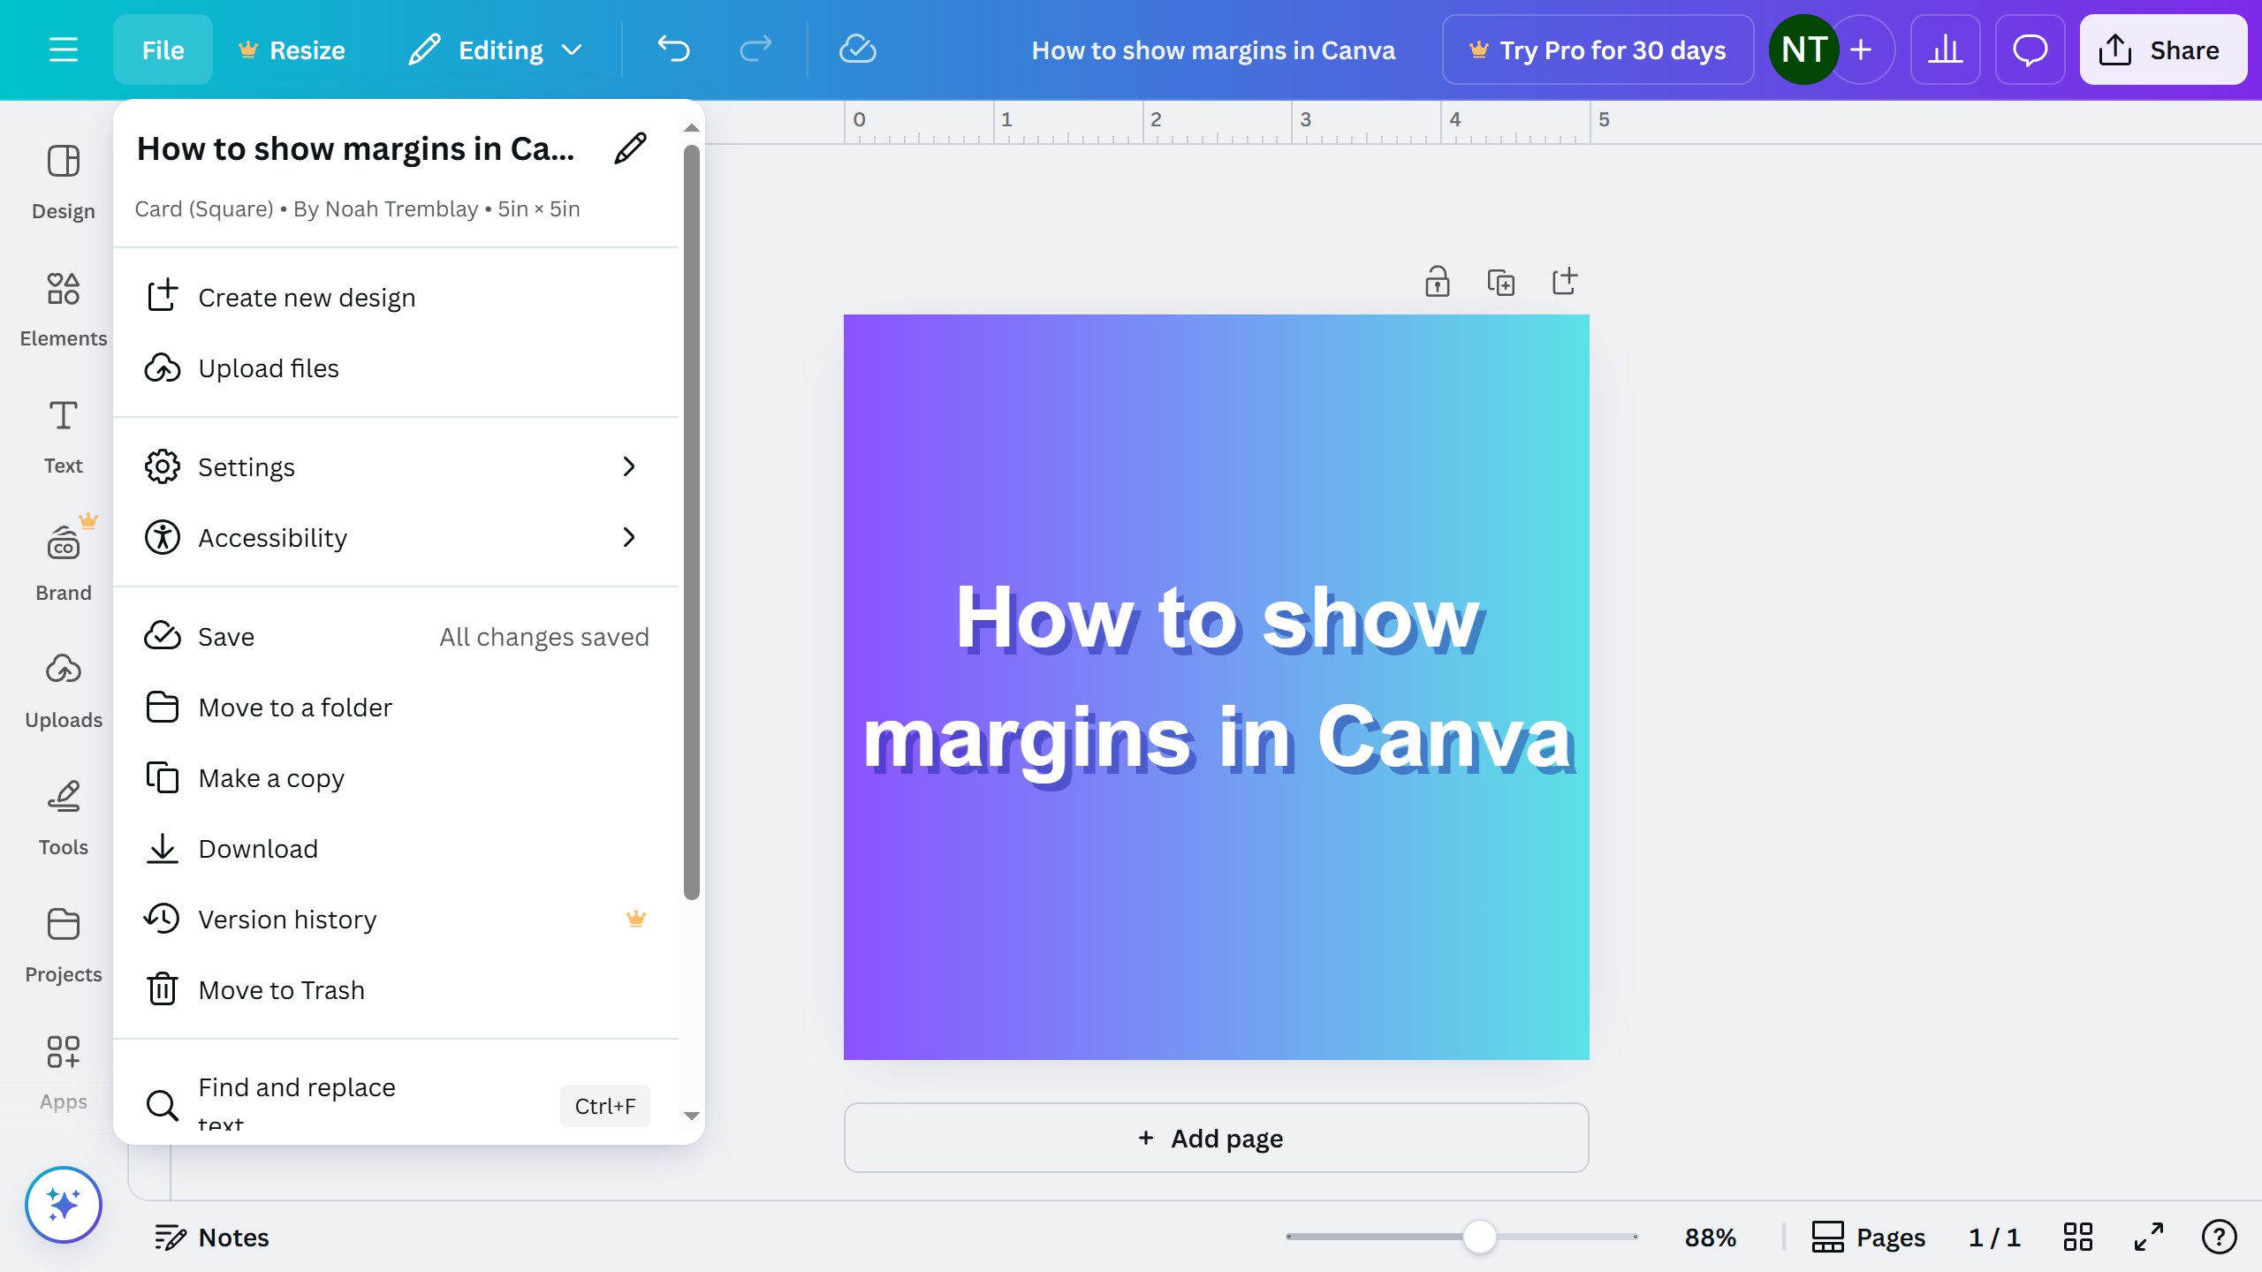Click the zoom slider handle
Viewport: 2262px width, 1272px height.
click(1479, 1237)
